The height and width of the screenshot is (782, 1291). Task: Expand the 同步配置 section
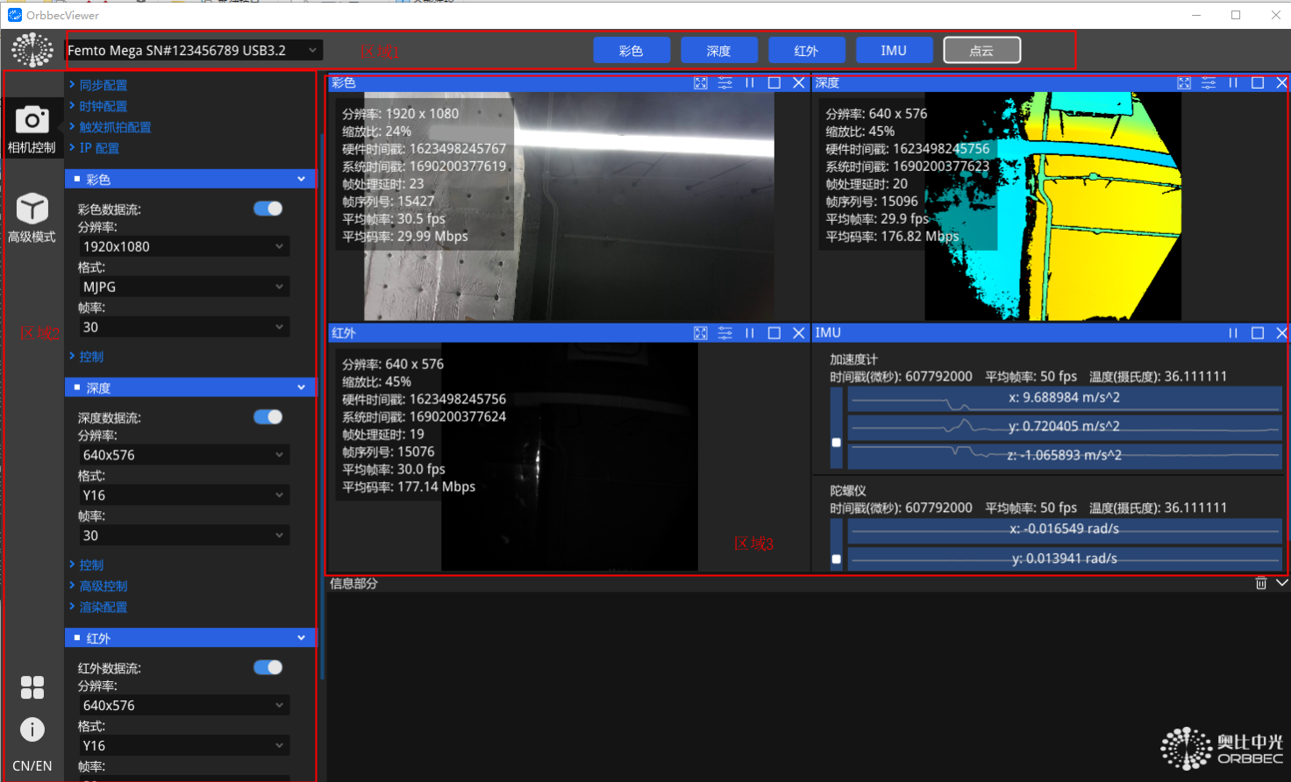[98, 85]
